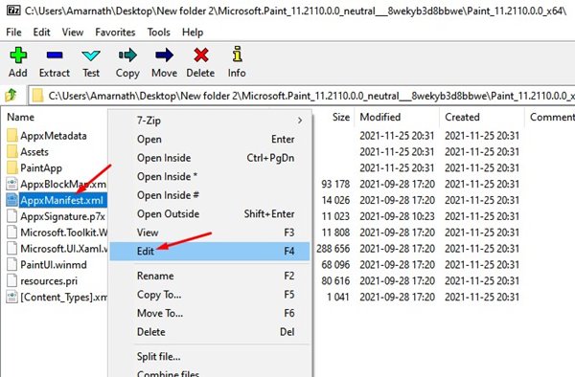575x377 pixels.
Task: Click the red X Delete icon
Action: click(x=200, y=55)
